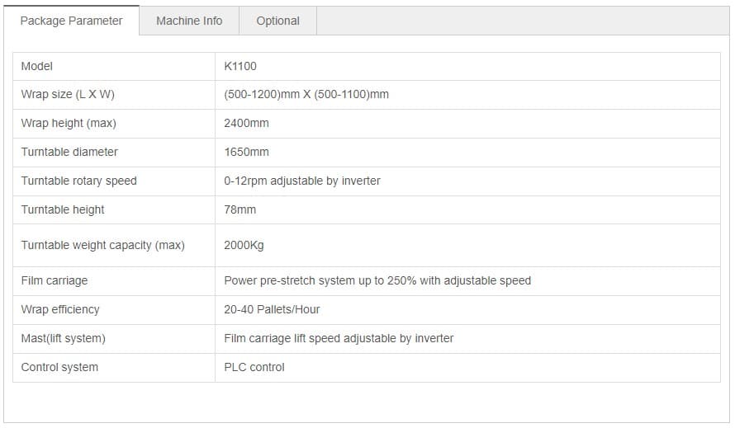Click the Turntable diameter row label
This screenshot has width=735, height=428.
click(x=69, y=152)
